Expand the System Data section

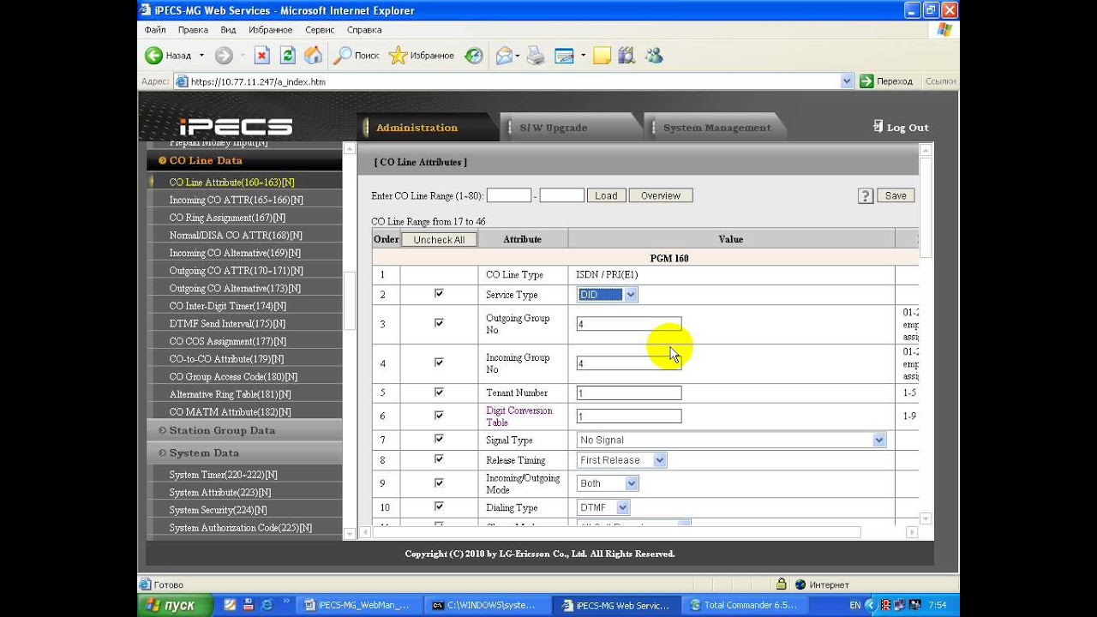[244, 452]
